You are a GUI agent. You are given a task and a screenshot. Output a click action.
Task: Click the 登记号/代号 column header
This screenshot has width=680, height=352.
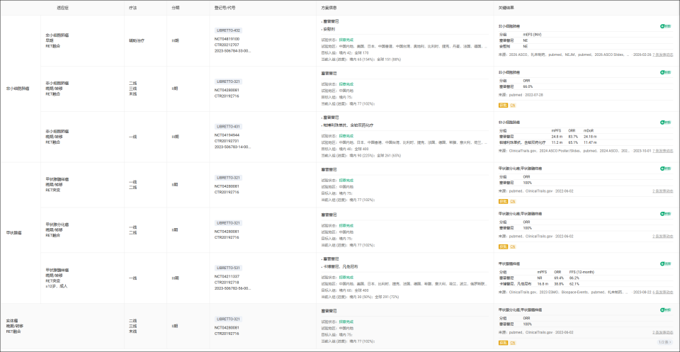coord(225,8)
